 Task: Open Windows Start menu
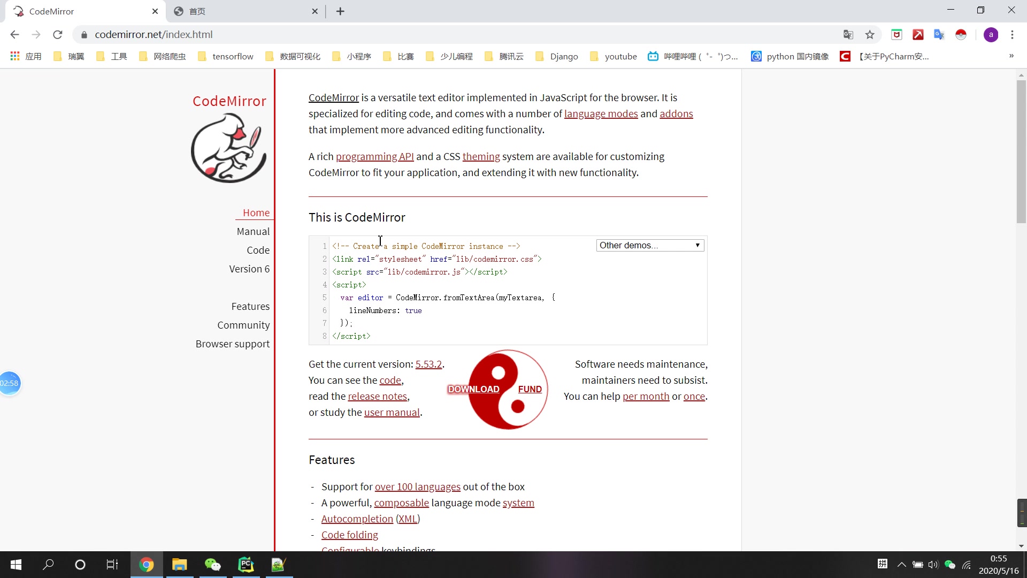[16, 565]
